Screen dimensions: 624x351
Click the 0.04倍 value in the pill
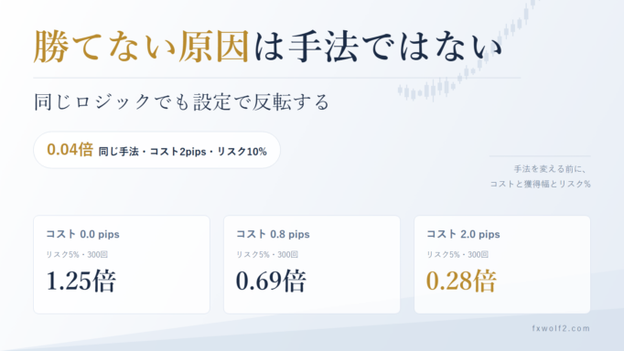(x=70, y=150)
